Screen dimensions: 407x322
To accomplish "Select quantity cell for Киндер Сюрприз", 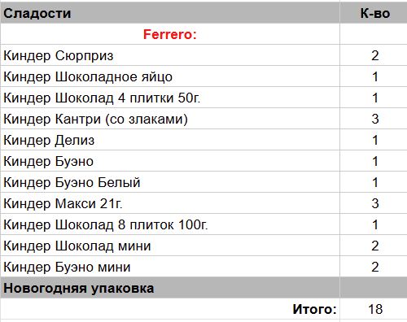I will [374, 55].
